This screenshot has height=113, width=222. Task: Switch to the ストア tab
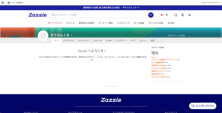coord(133,40)
